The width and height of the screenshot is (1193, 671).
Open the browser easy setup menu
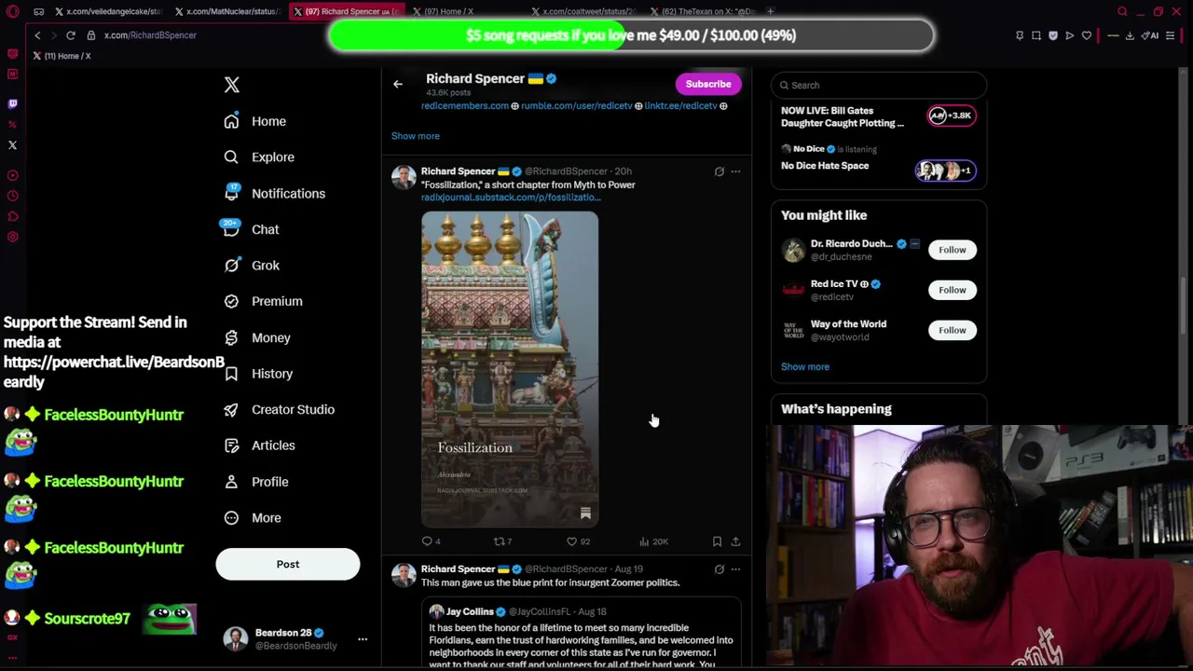(x=1171, y=35)
